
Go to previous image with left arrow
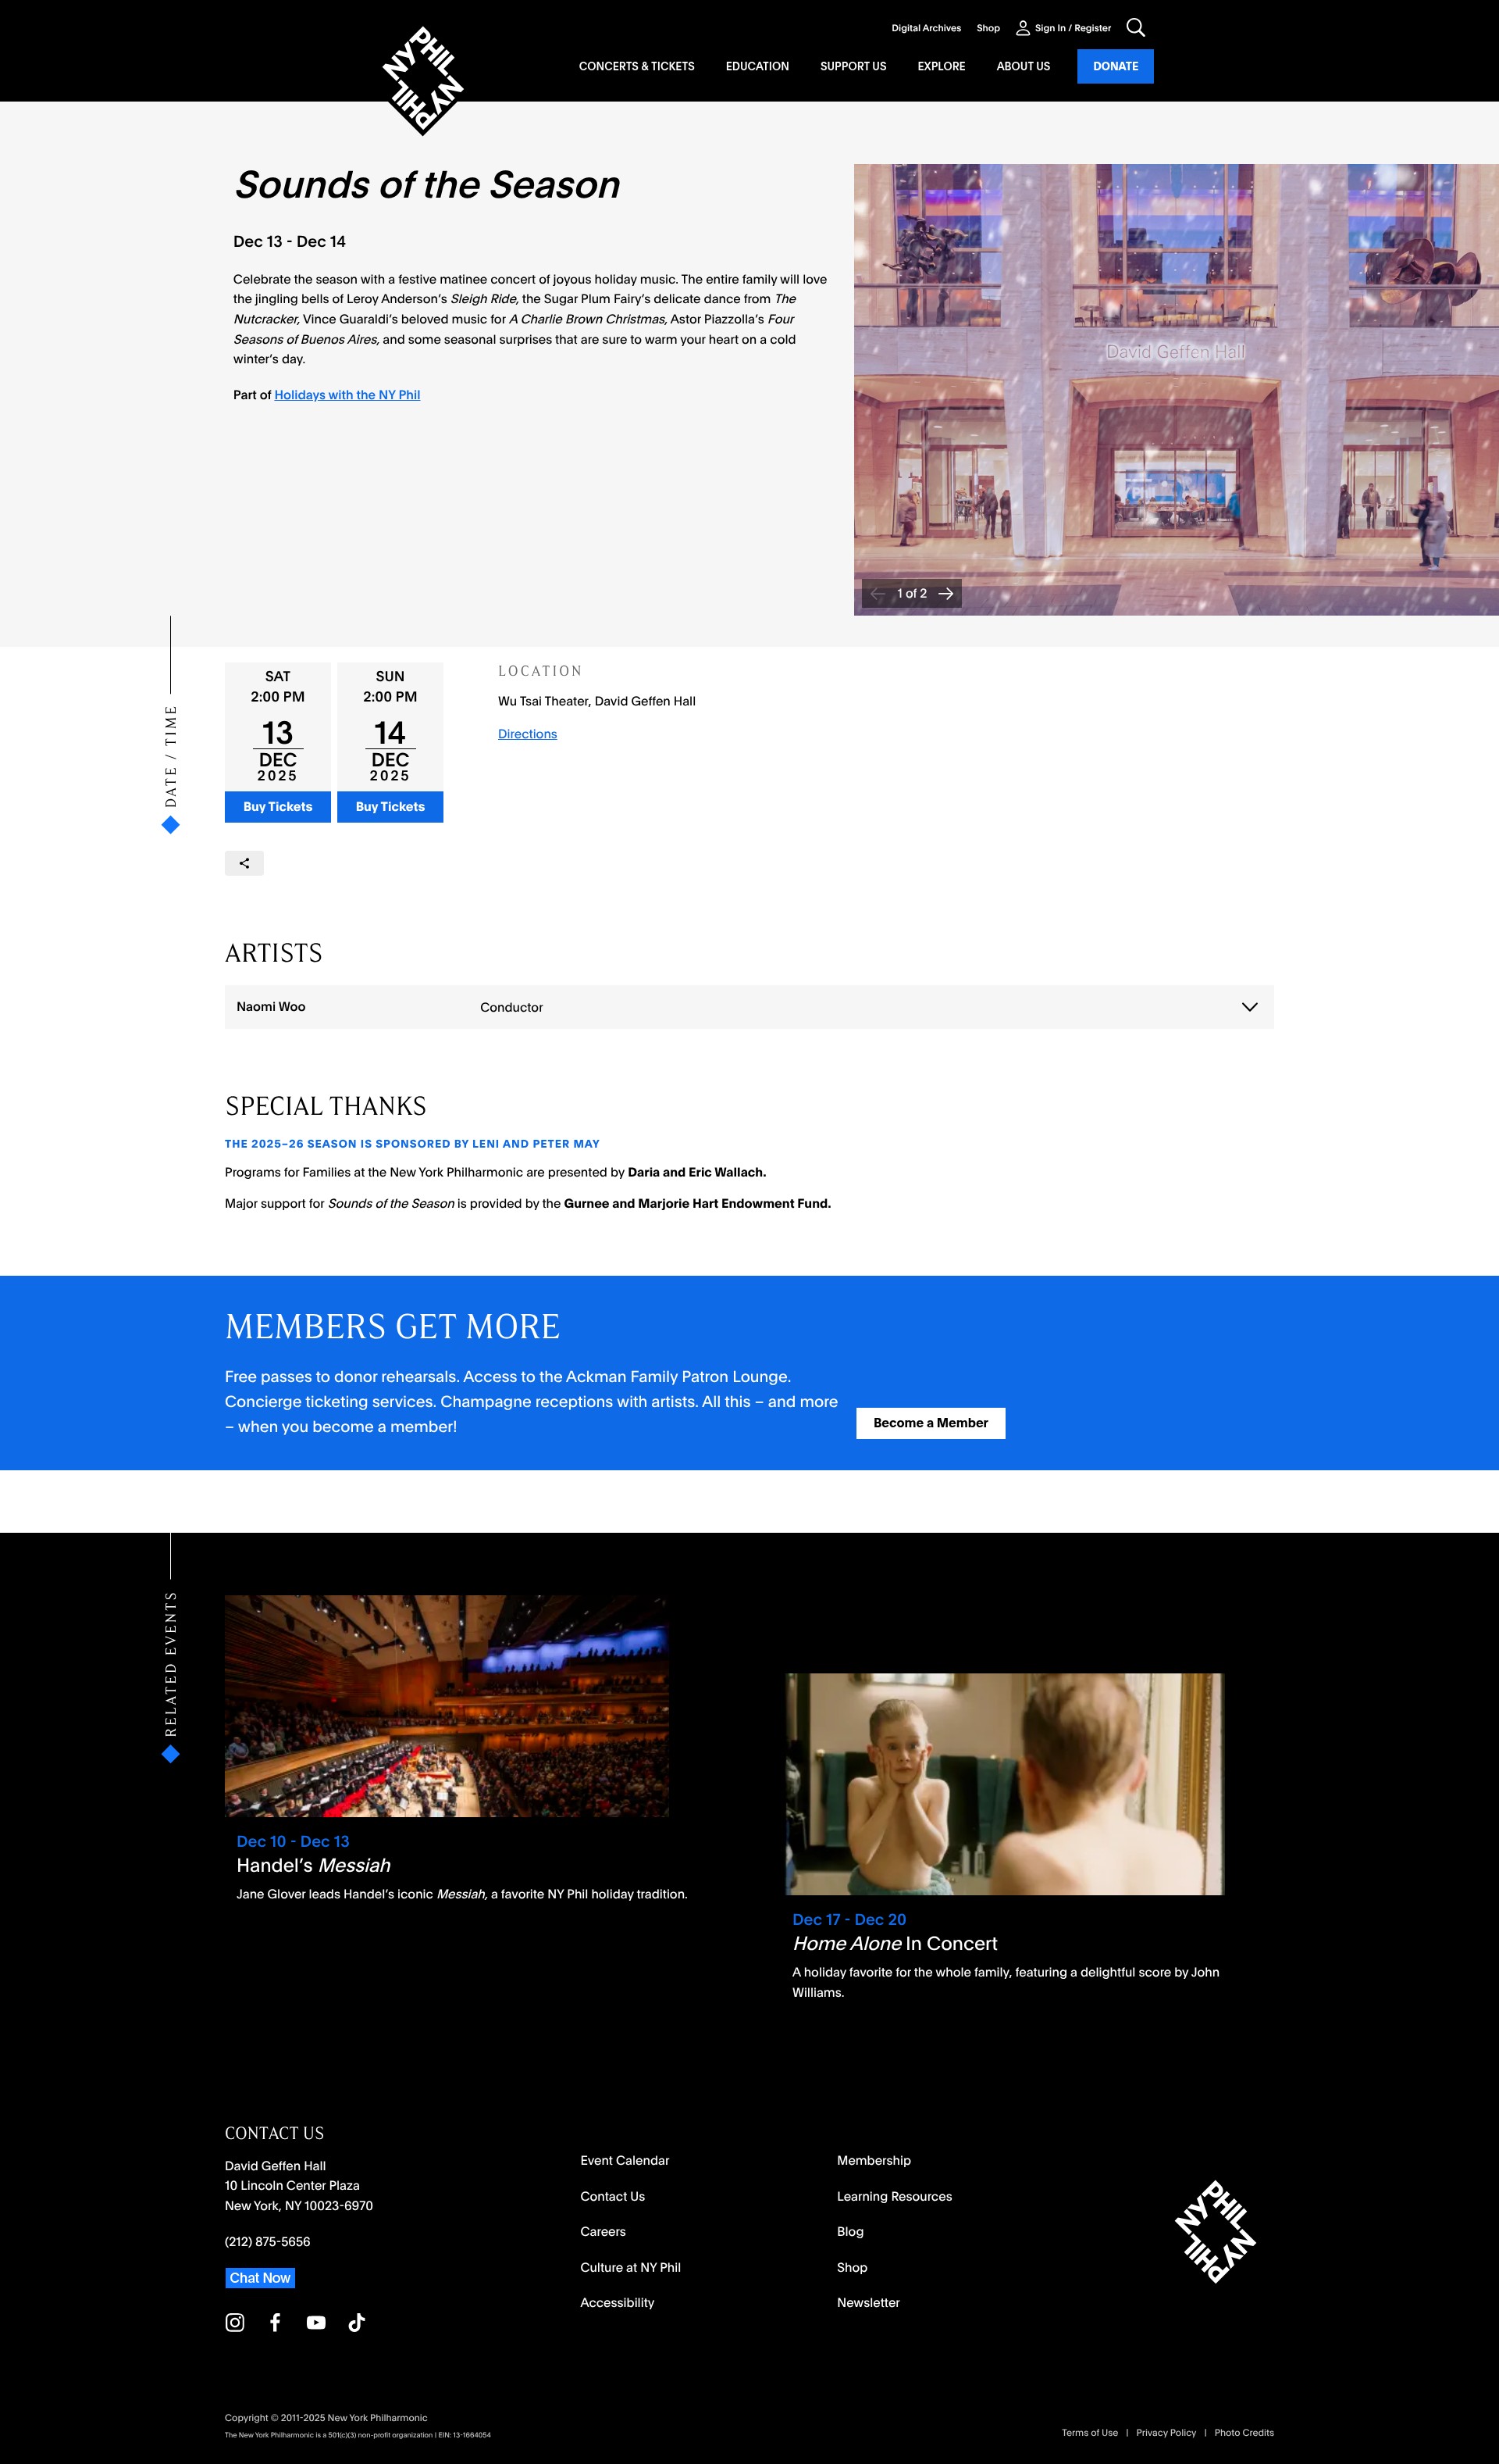coord(877,593)
